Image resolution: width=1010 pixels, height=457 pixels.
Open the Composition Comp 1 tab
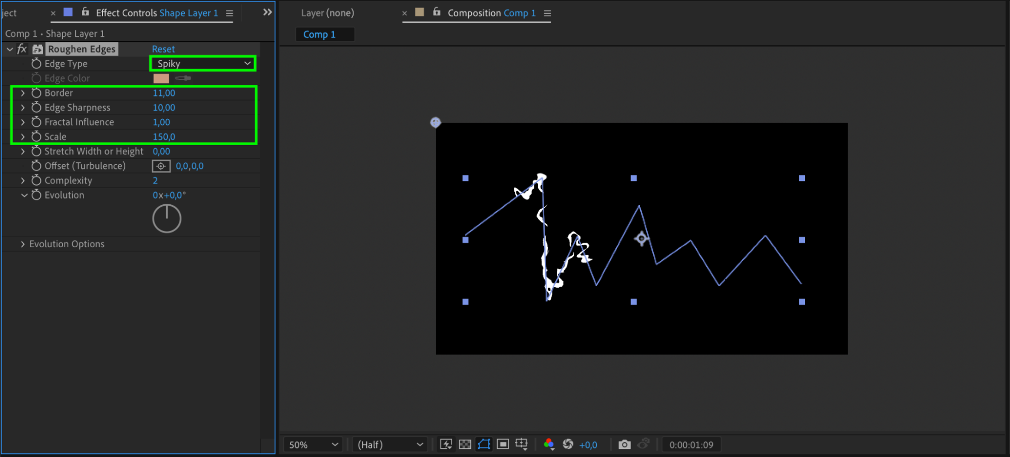[491, 13]
